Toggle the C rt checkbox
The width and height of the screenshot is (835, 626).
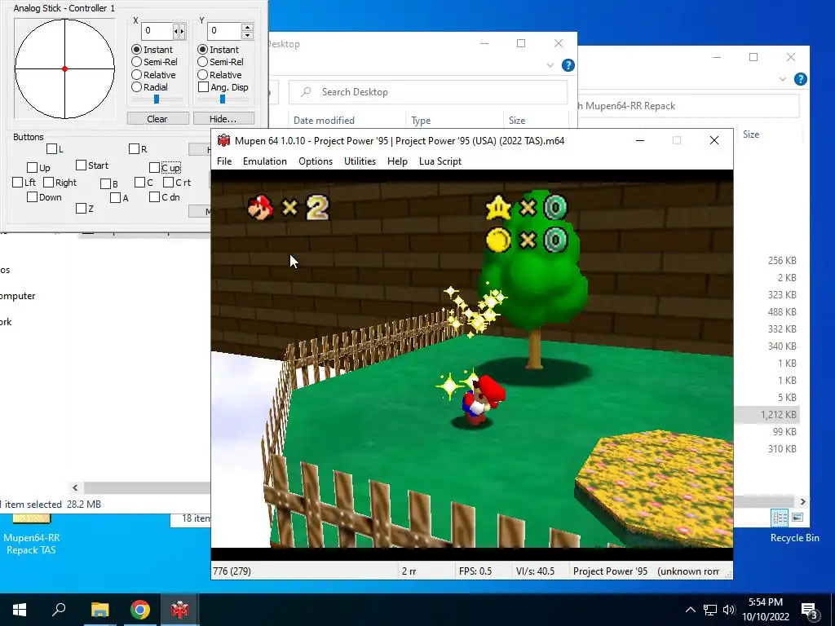coord(168,183)
